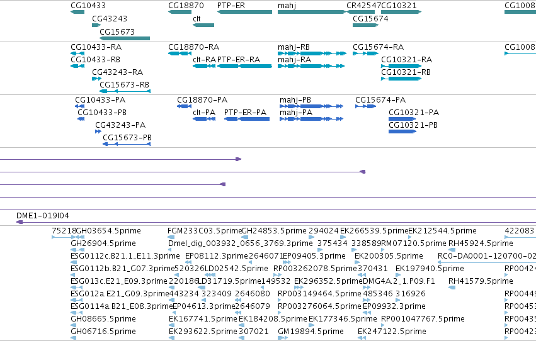Click transcript label CG18870-RA
Screen dimensions: 536x341
click(194, 47)
